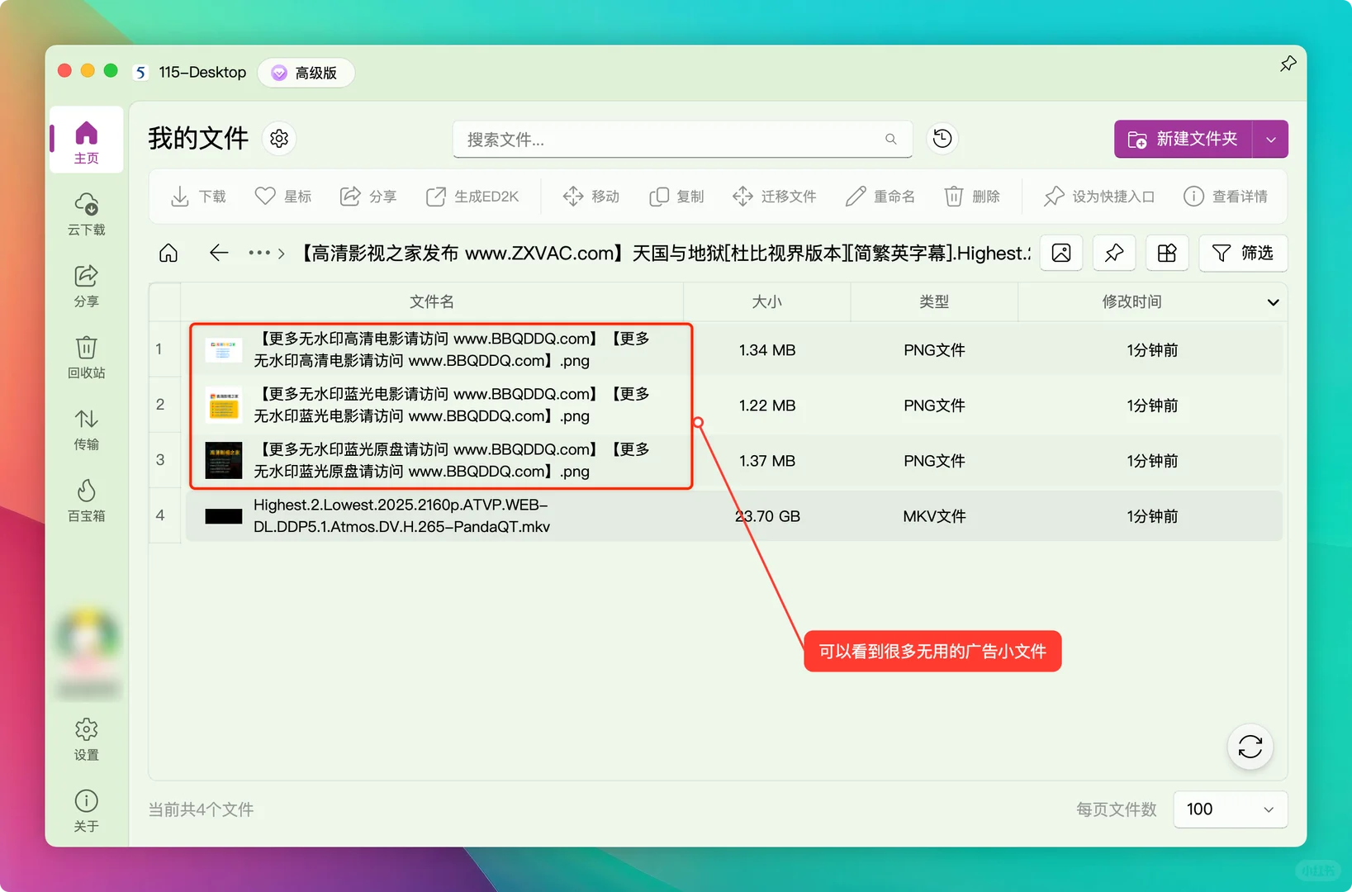Screen dimensions: 1352x892
Task: Click the 新建文件夹 button
Action: click(1183, 139)
